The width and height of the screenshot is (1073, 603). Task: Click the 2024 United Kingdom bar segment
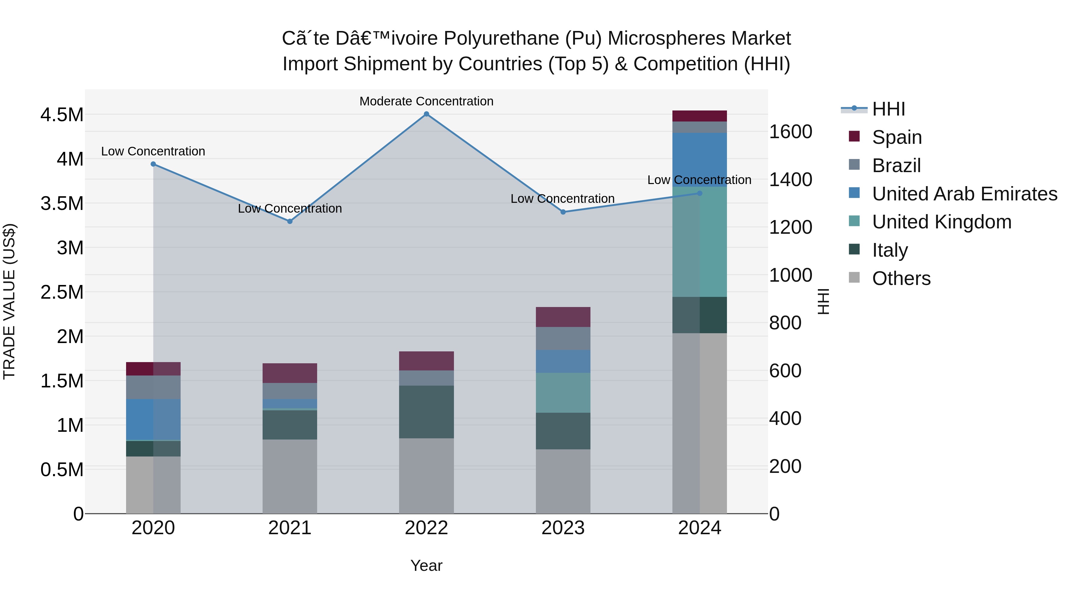[x=699, y=242]
